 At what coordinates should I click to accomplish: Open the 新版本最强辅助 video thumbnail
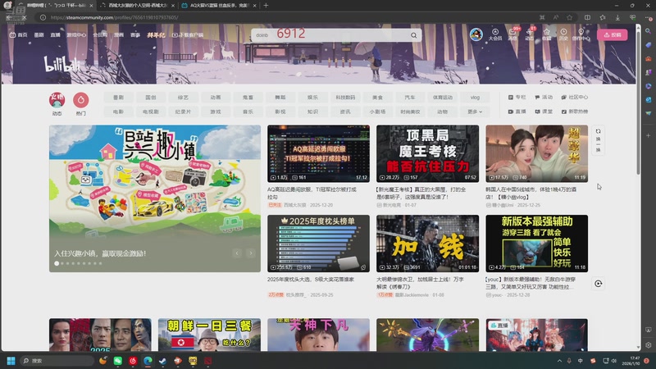point(537,244)
